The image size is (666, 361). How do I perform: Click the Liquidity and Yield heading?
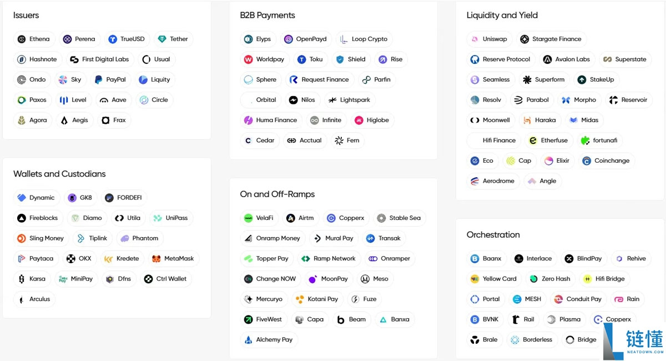click(x=502, y=16)
